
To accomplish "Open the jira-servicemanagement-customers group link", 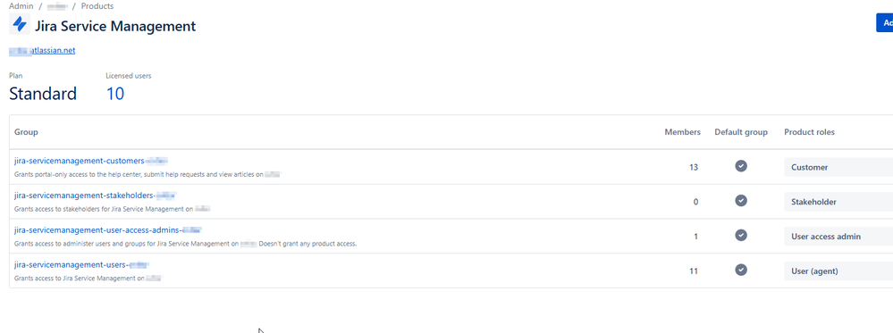I will (x=91, y=161).
